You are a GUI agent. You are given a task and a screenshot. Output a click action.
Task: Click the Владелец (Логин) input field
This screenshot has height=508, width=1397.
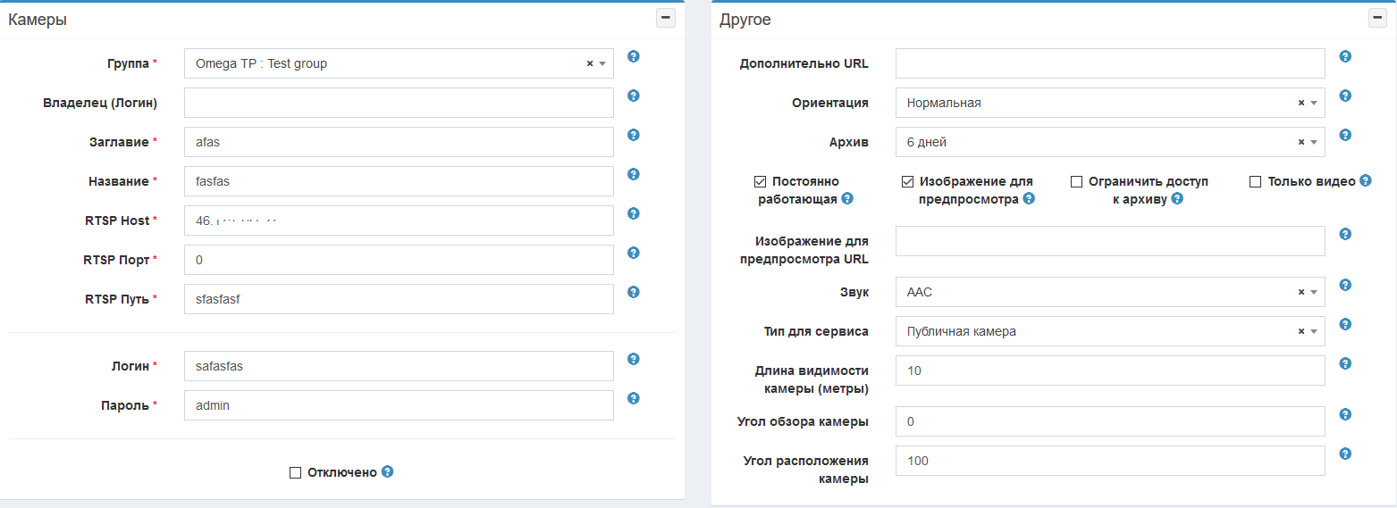399,103
